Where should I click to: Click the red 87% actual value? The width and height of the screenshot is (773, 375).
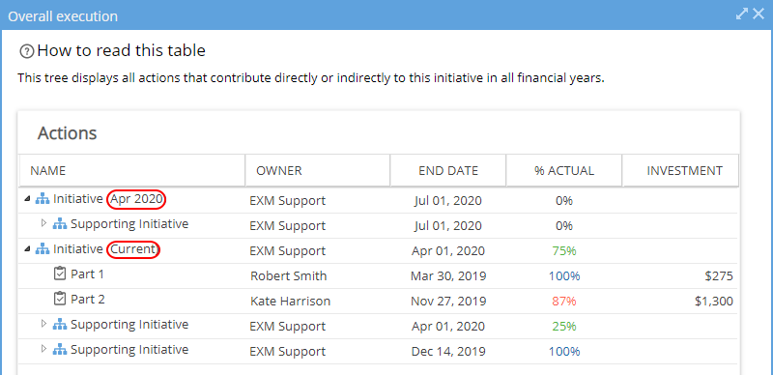coord(564,301)
